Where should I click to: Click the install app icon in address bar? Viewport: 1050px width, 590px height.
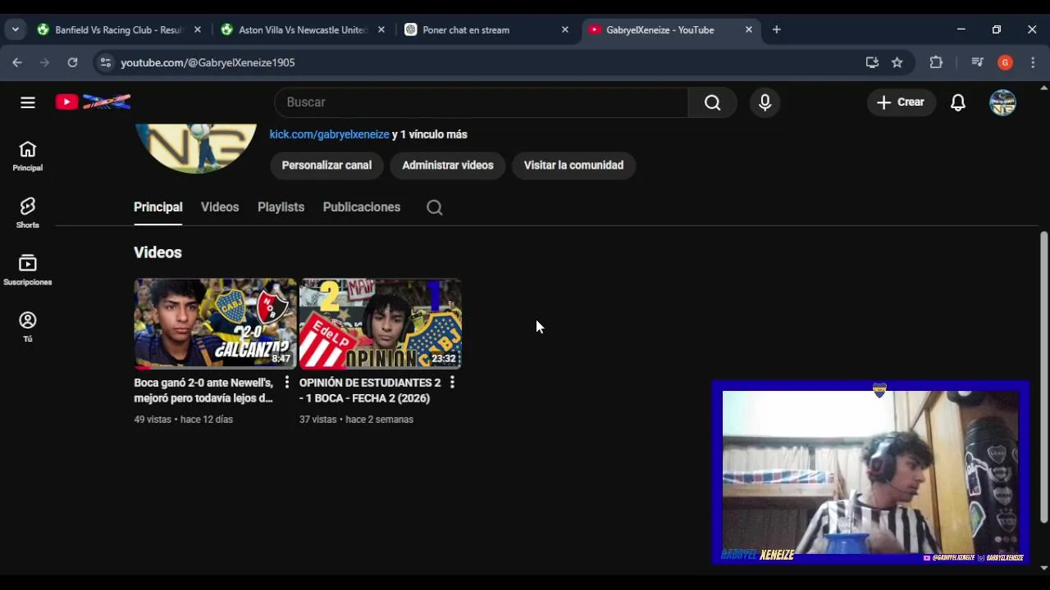tap(872, 62)
